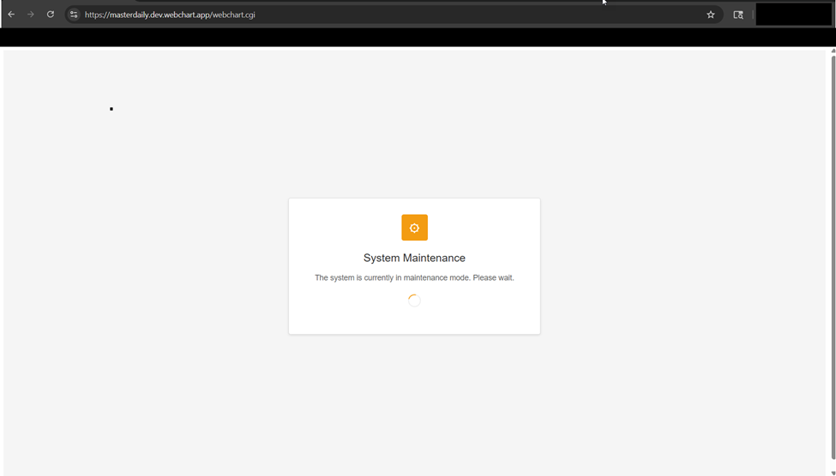836x476 pixels.
Task: Click the scrollbar up arrow
Action: (x=833, y=51)
